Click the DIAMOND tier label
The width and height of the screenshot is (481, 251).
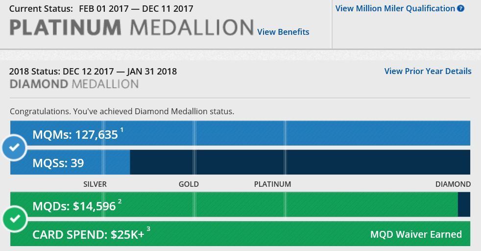click(453, 184)
